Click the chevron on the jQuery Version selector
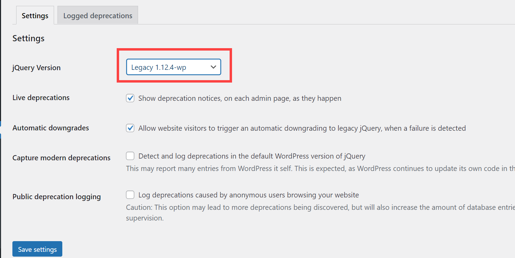The height and width of the screenshot is (258, 515). click(213, 67)
